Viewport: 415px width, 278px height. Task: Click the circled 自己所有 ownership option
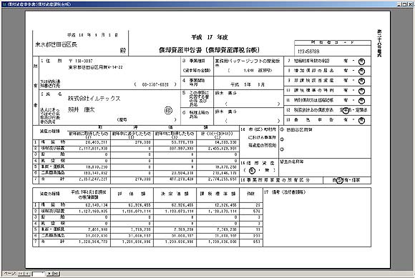339,181
